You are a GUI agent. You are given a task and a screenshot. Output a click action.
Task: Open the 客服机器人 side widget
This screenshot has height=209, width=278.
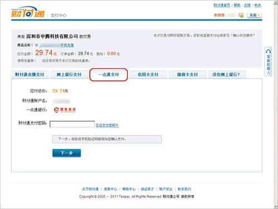click(x=268, y=61)
